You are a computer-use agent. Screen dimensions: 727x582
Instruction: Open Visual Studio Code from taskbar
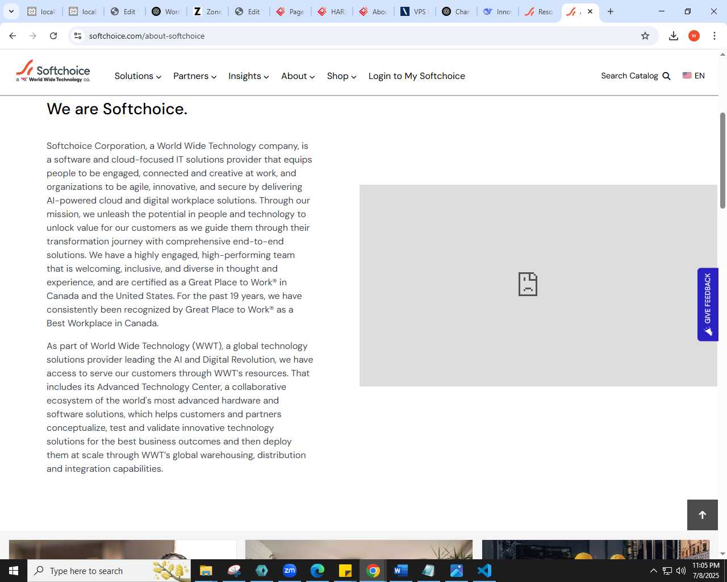(484, 571)
